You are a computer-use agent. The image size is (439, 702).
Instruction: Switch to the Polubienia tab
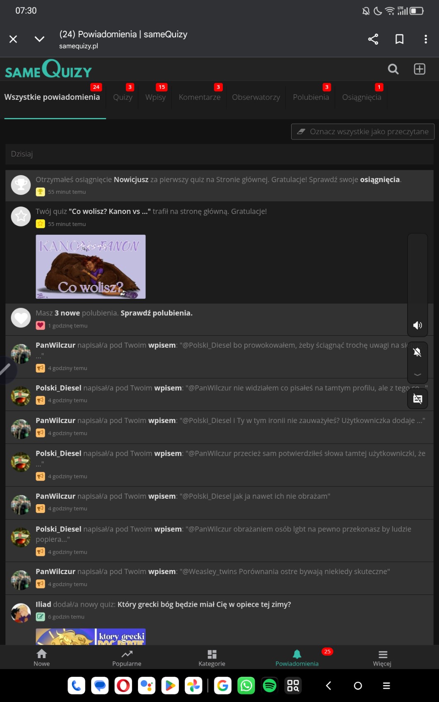point(311,97)
